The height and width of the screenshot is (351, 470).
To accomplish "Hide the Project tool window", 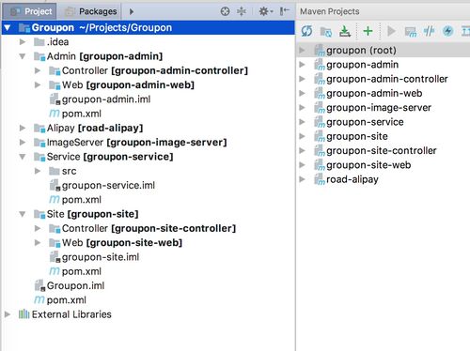I will pos(284,11).
